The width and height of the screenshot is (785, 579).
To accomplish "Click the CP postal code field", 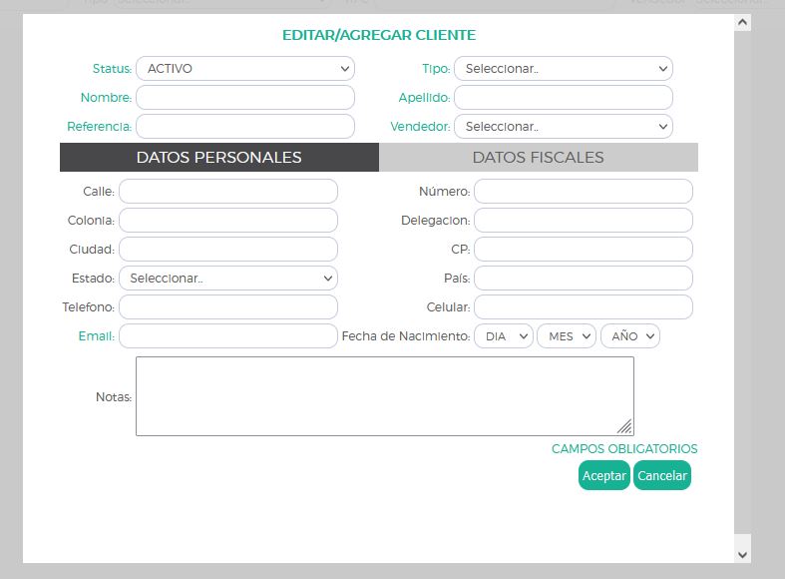I will tap(583, 250).
